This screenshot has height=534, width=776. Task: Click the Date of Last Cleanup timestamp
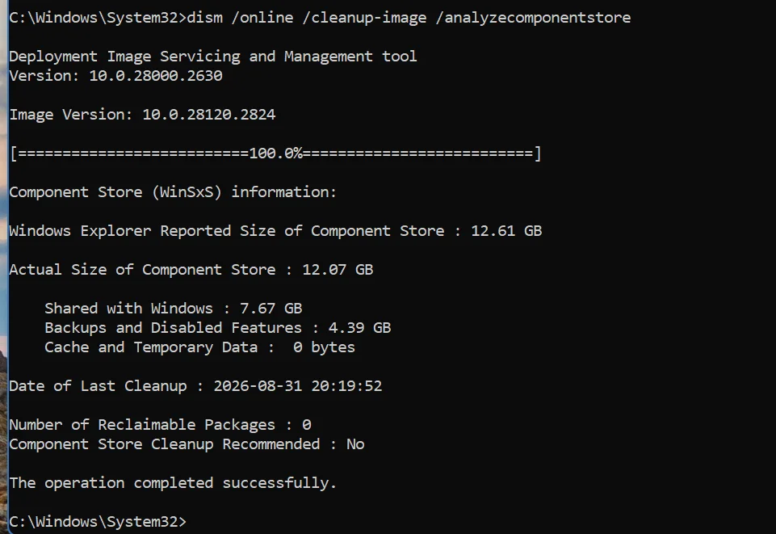pyautogui.click(x=298, y=386)
